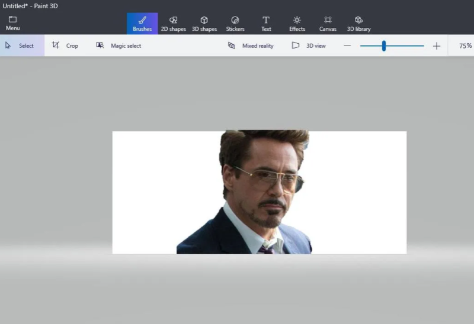Open the Stickers panel
This screenshot has width=474, height=324.
coord(235,24)
